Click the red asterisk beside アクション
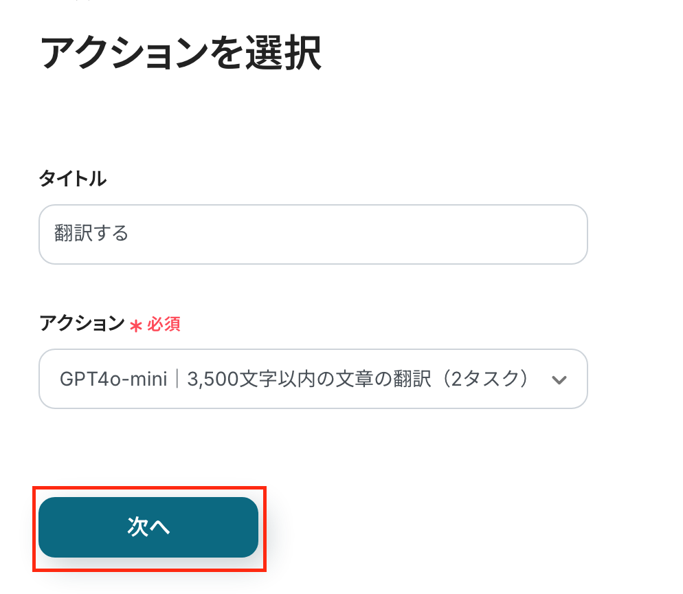The width and height of the screenshot is (683, 594). coord(135,325)
